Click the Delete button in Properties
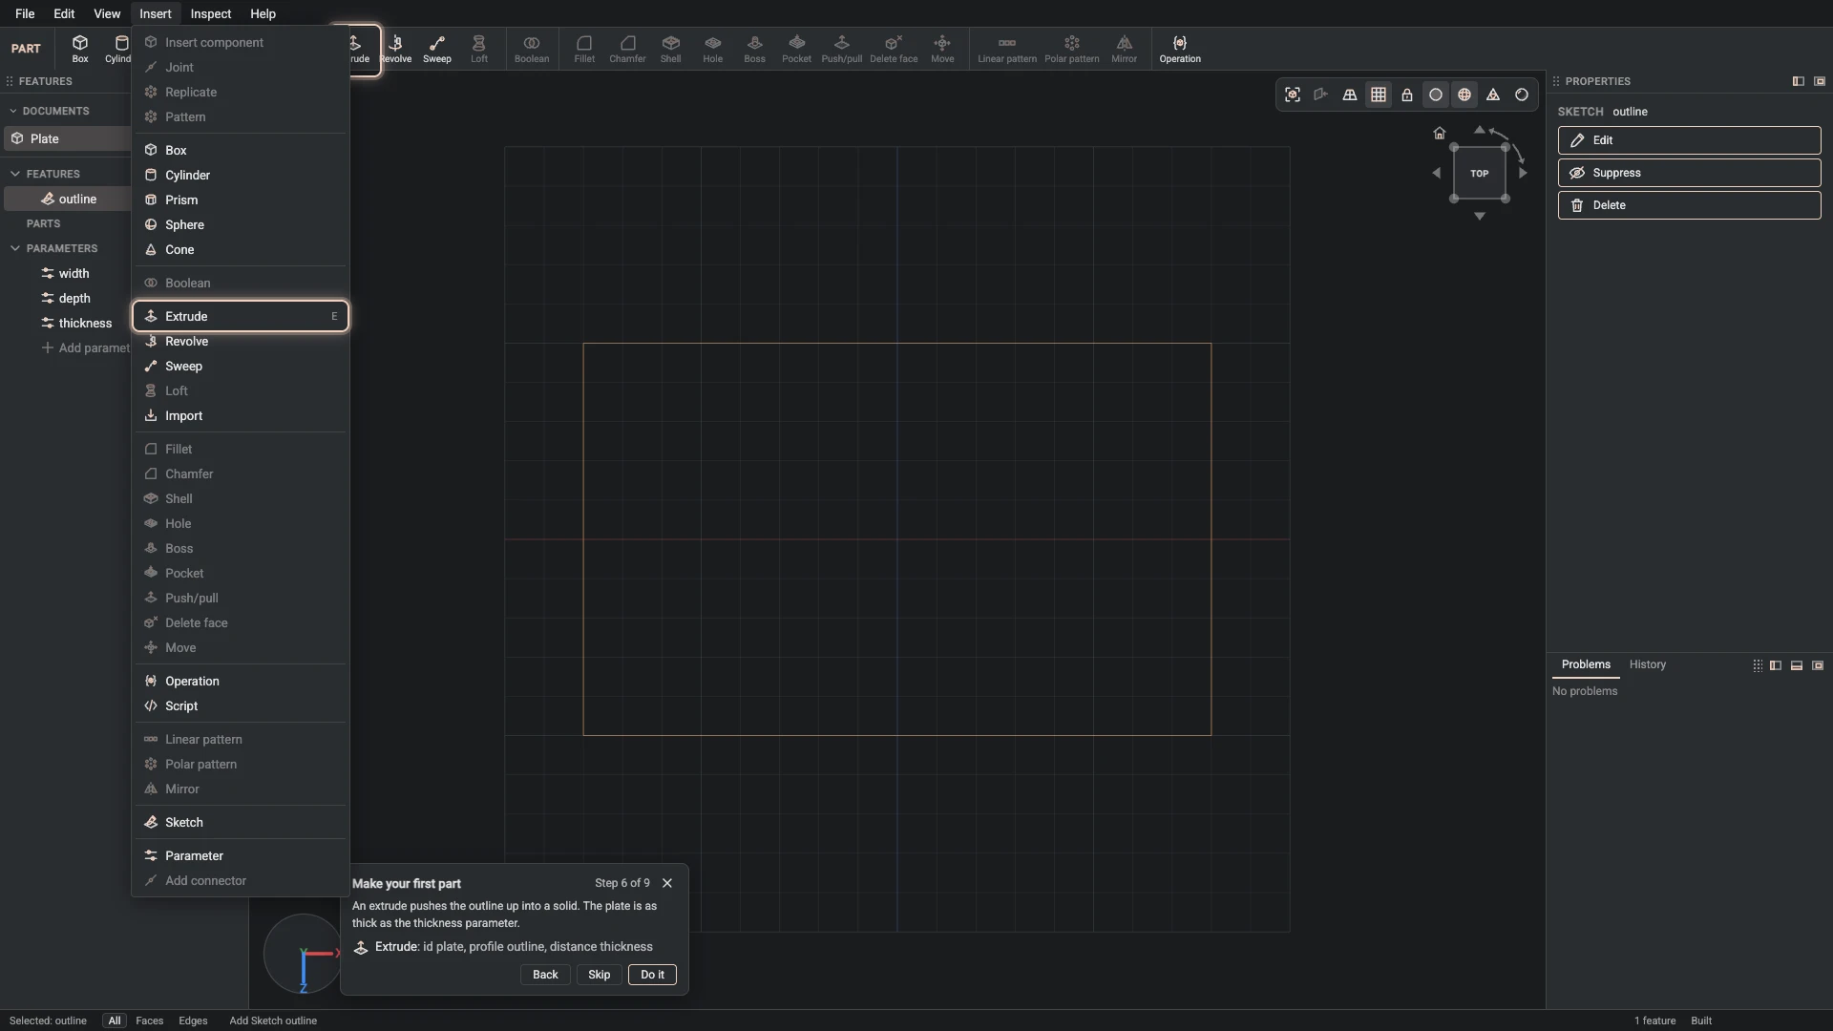This screenshot has width=1833, height=1031. point(1689,205)
